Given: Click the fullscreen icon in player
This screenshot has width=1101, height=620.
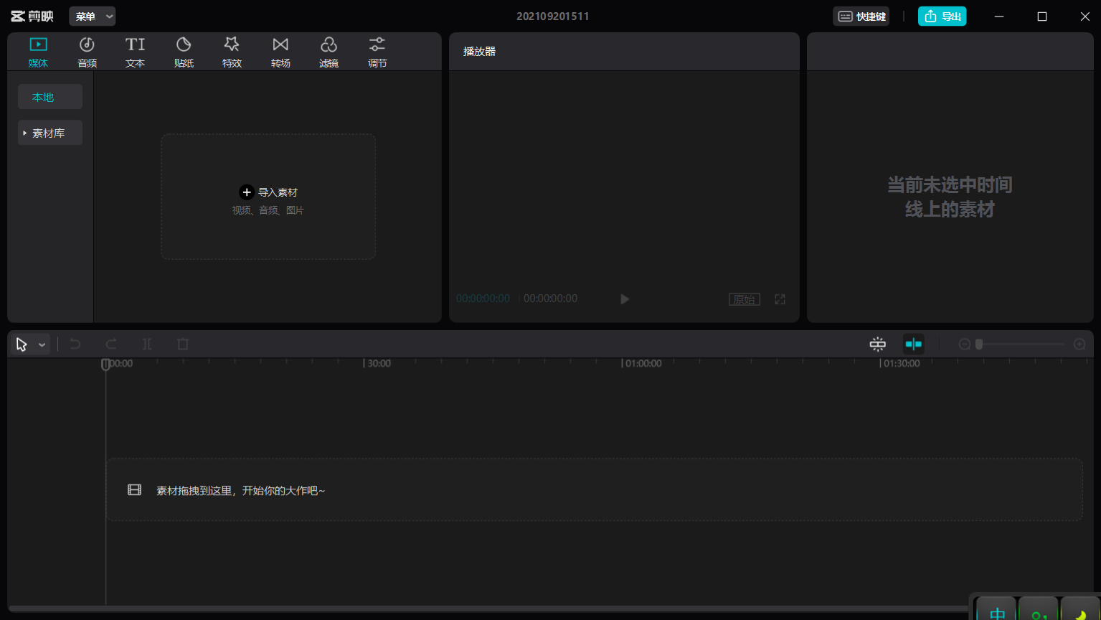Looking at the screenshot, I should [780, 299].
